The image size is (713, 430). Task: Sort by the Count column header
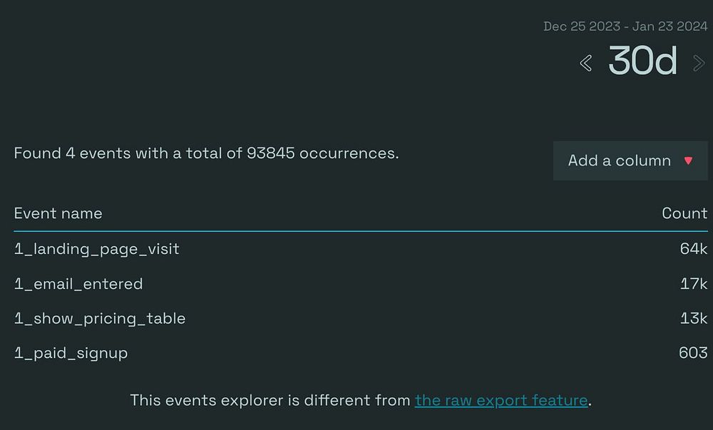684,213
